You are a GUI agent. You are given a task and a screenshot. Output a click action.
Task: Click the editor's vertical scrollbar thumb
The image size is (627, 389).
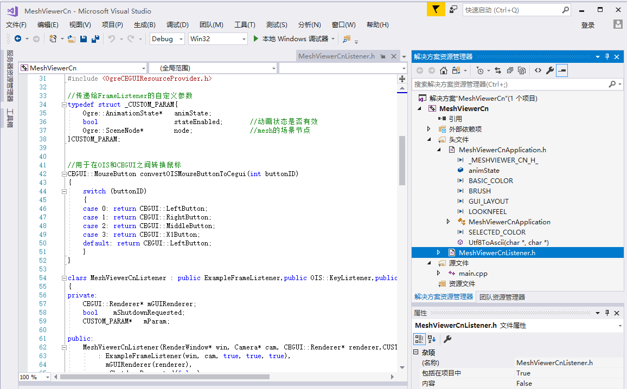click(x=402, y=160)
